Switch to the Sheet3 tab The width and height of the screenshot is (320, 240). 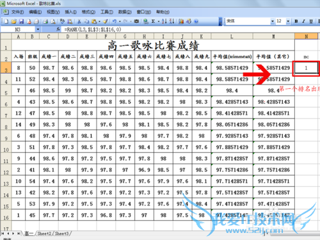click(x=62, y=234)
